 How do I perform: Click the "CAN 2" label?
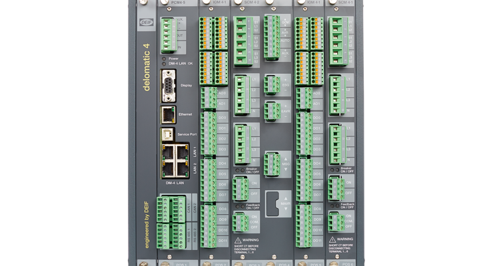point(195,208)
